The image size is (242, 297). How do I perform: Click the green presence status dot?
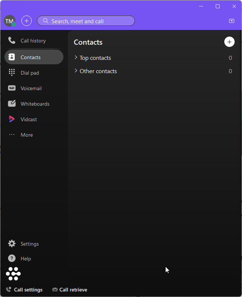tap(14, 24)
